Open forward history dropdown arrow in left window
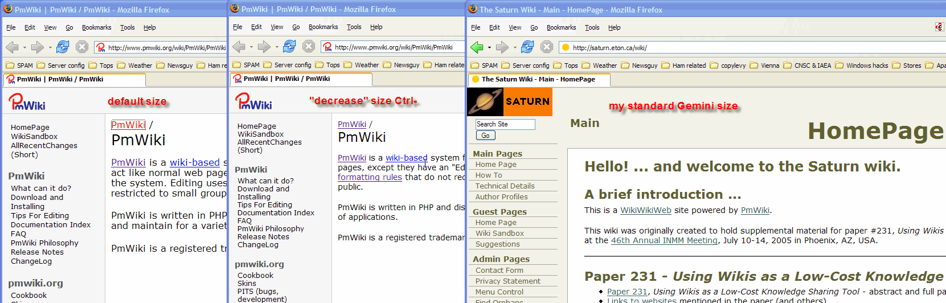The width and height of the screenshot is (946, 303). coord(50,47)
